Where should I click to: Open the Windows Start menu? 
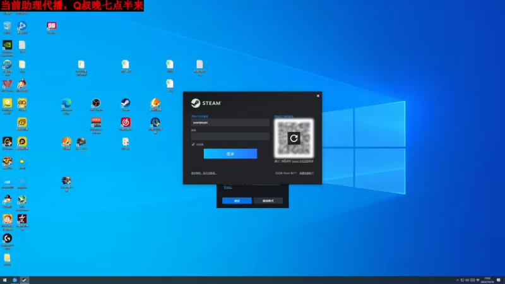click(4, 280)
